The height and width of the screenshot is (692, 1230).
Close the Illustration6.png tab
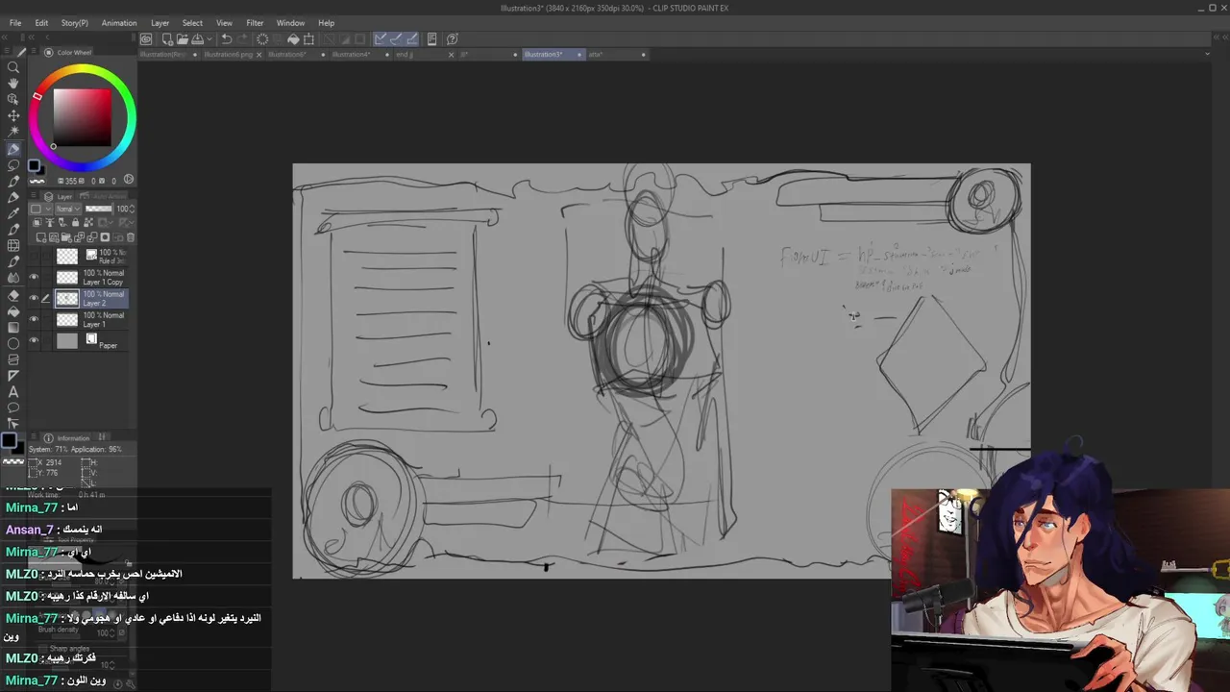258,55
